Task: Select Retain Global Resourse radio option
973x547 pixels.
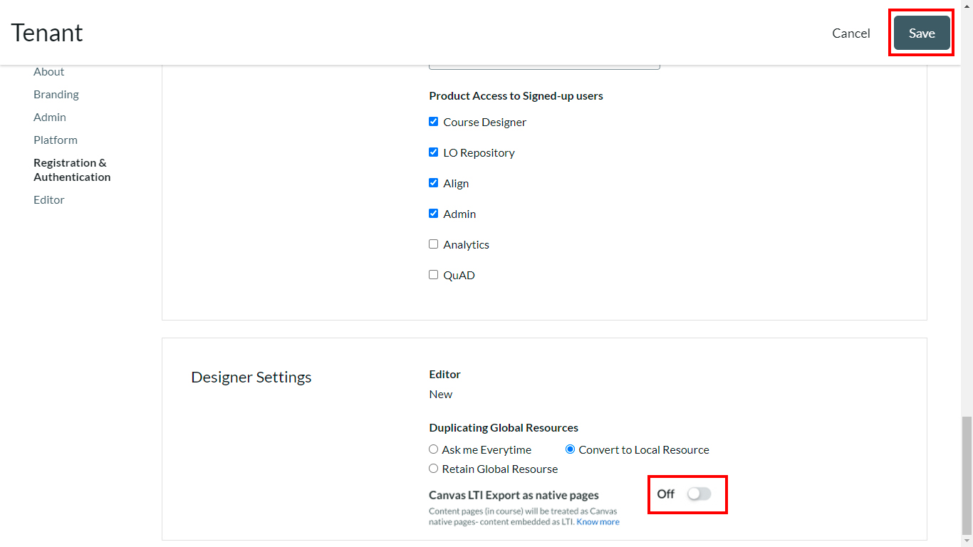Action: pyautogui.click(x=433, y=469)
